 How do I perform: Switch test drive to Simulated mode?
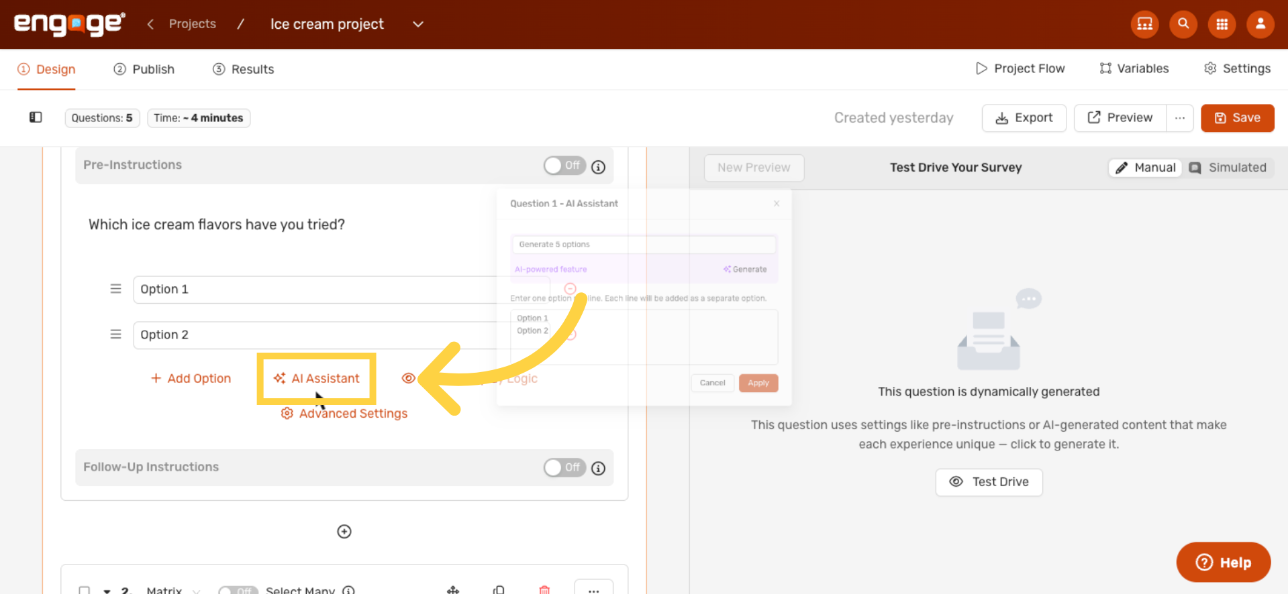point(1228,168)
